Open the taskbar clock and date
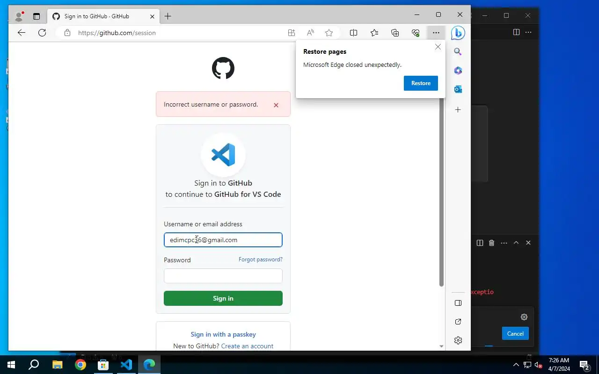 (559, 365)
